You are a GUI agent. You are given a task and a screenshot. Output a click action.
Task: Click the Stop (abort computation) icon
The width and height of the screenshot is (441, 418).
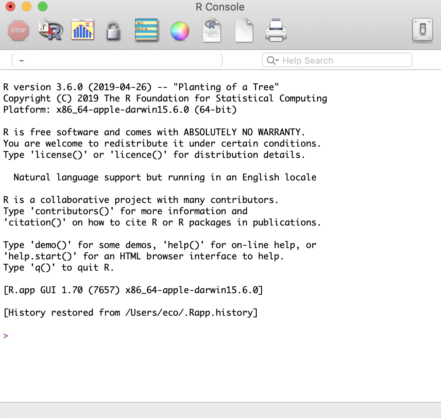tap(19, 30)
